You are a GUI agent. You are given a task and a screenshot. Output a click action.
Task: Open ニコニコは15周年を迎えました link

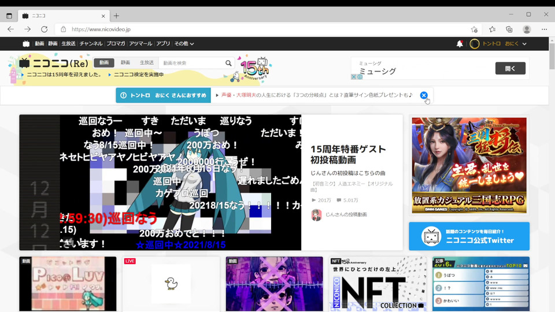point(64,75)
